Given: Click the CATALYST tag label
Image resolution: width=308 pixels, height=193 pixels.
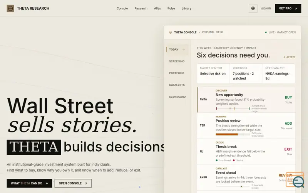Looking at the screenshot, I should pos(221,169).
